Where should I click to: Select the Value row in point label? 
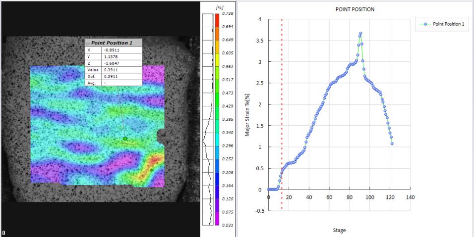(x=114, y=70)
